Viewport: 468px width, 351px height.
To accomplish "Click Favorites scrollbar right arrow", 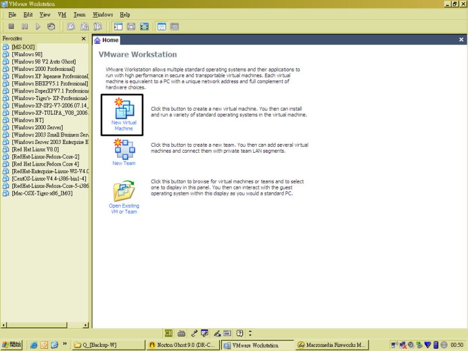I will [x=86, y=325].
